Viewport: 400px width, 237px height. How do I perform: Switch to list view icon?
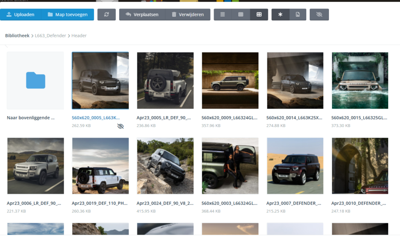tap(223, 14)
